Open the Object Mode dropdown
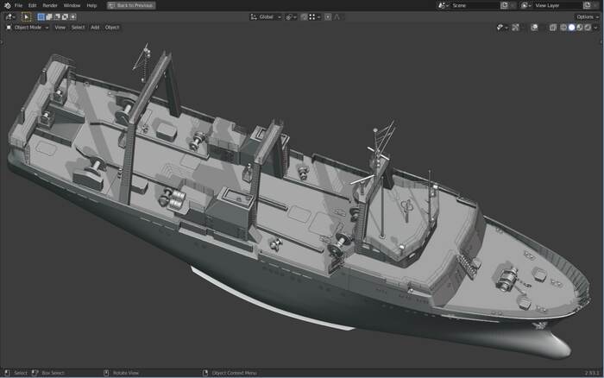The width and height of the screenshot is (604, 378). tap(28, 28)
